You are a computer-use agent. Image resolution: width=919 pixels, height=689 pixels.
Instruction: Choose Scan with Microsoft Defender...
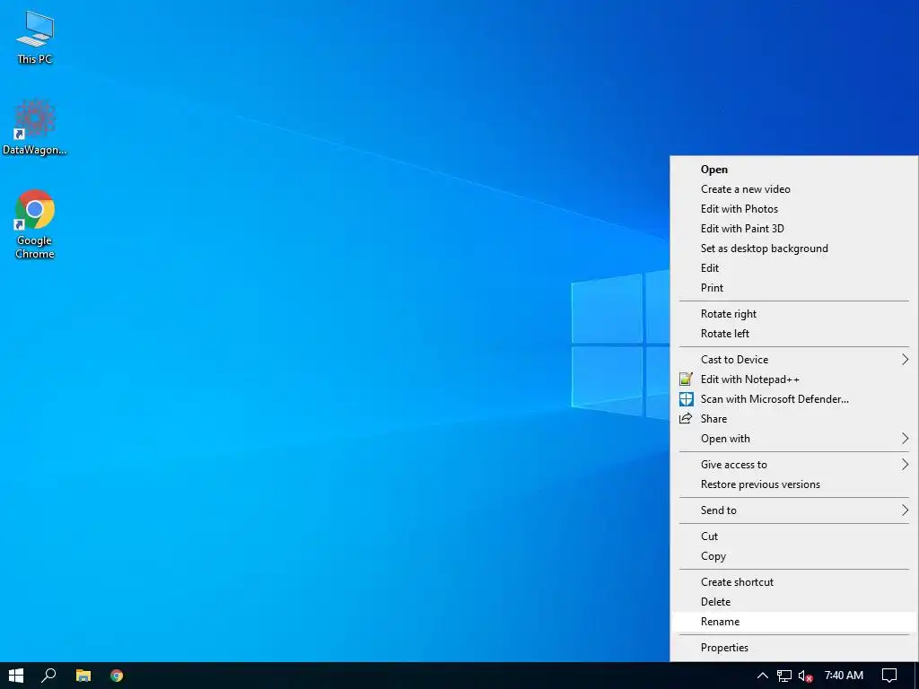(x=793, y=399)
